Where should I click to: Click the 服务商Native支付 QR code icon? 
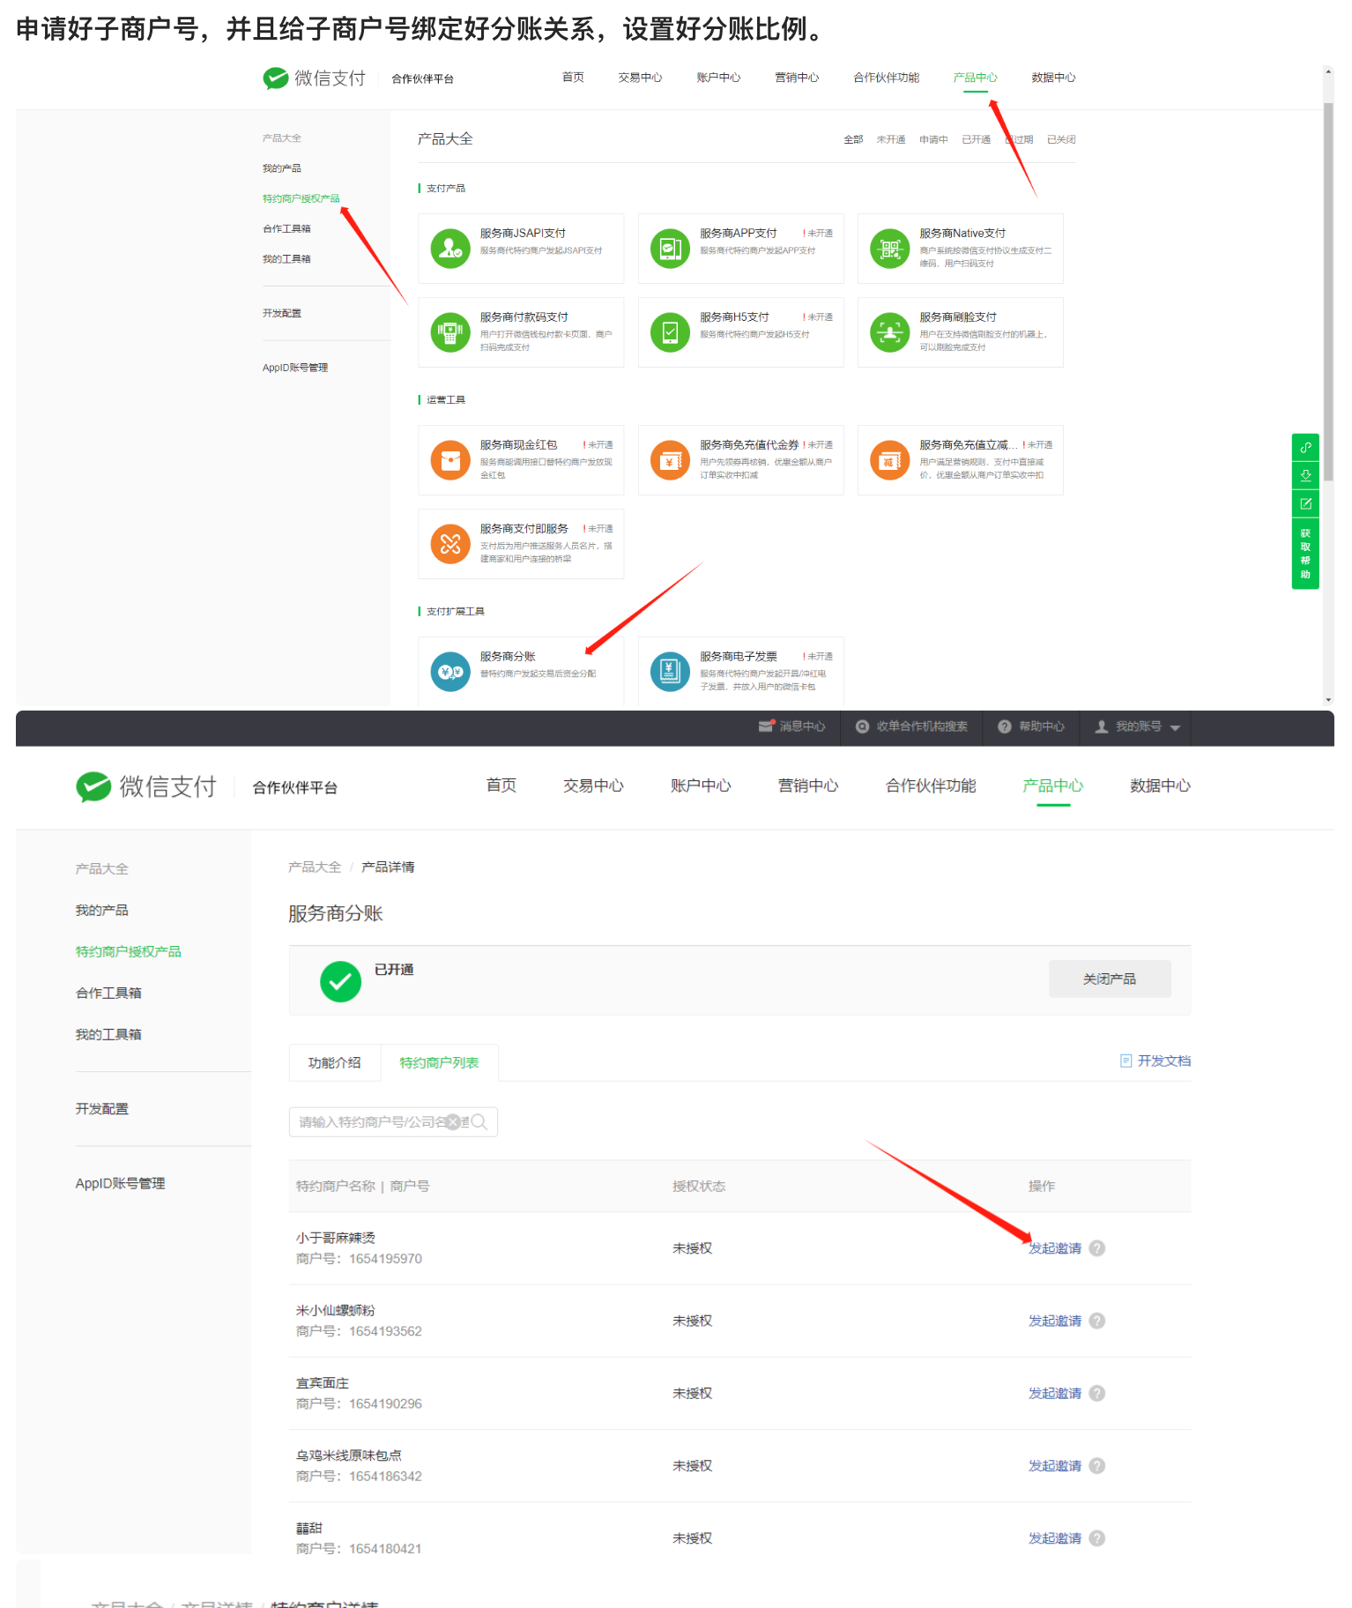point(890,249)
